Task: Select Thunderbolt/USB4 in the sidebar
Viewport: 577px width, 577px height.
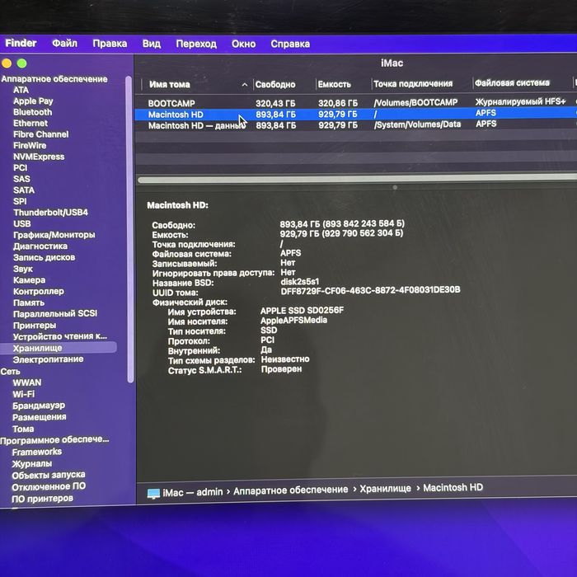Action: pyautogui.click(x=51, y=213)
